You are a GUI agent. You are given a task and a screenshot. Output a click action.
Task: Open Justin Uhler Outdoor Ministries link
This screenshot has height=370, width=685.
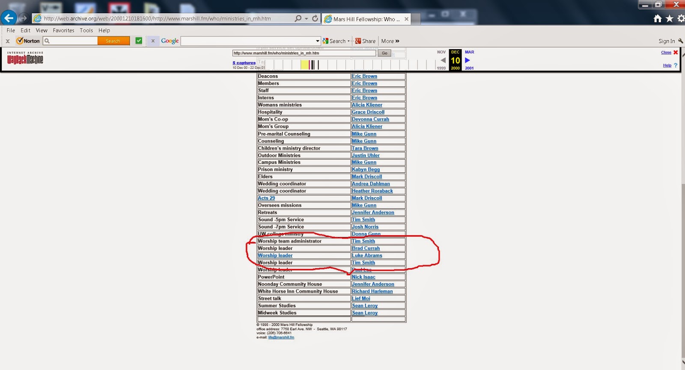366,155
